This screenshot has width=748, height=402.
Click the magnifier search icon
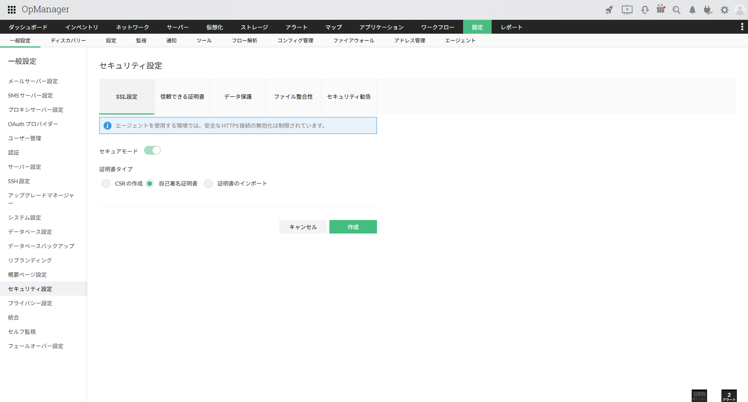click(677, 10)
